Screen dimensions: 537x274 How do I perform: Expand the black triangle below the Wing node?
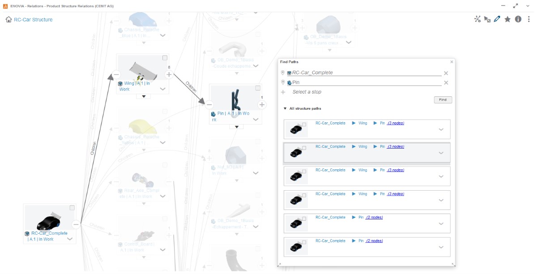click(143, 96)
